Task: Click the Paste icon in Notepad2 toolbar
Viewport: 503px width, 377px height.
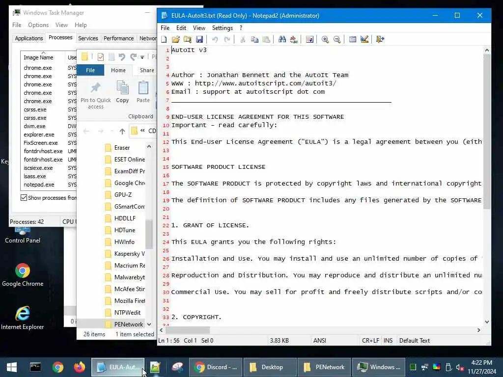Action: (266, 39)
